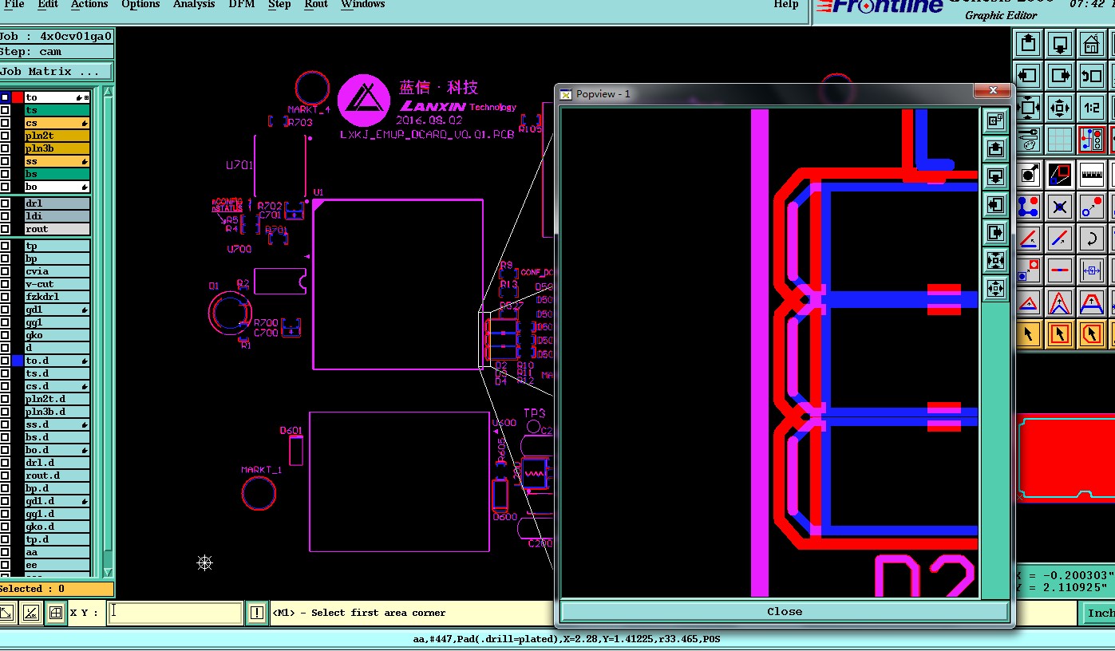1115x651 pixels.
Task: Click the blue color swatch of layer to.d
Action: click(18, 361)
